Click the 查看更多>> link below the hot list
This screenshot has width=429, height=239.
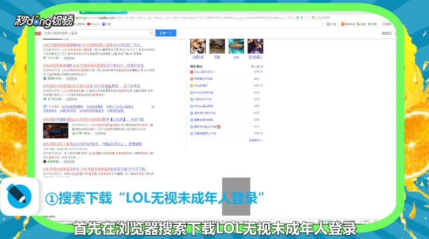[x=256, y=140]
